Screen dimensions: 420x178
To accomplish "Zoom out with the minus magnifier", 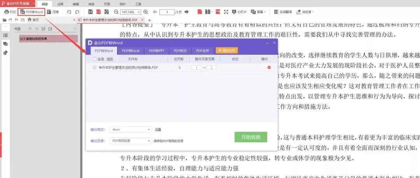I will pyautogui.click(x=116, y=12).
